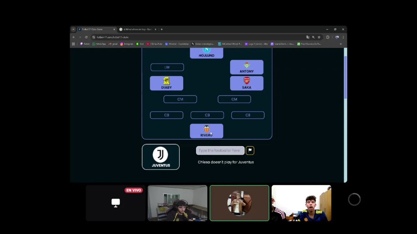Translate this page icon
The image size is (417, 234).
pyautogui.click(x=308, y=37)
